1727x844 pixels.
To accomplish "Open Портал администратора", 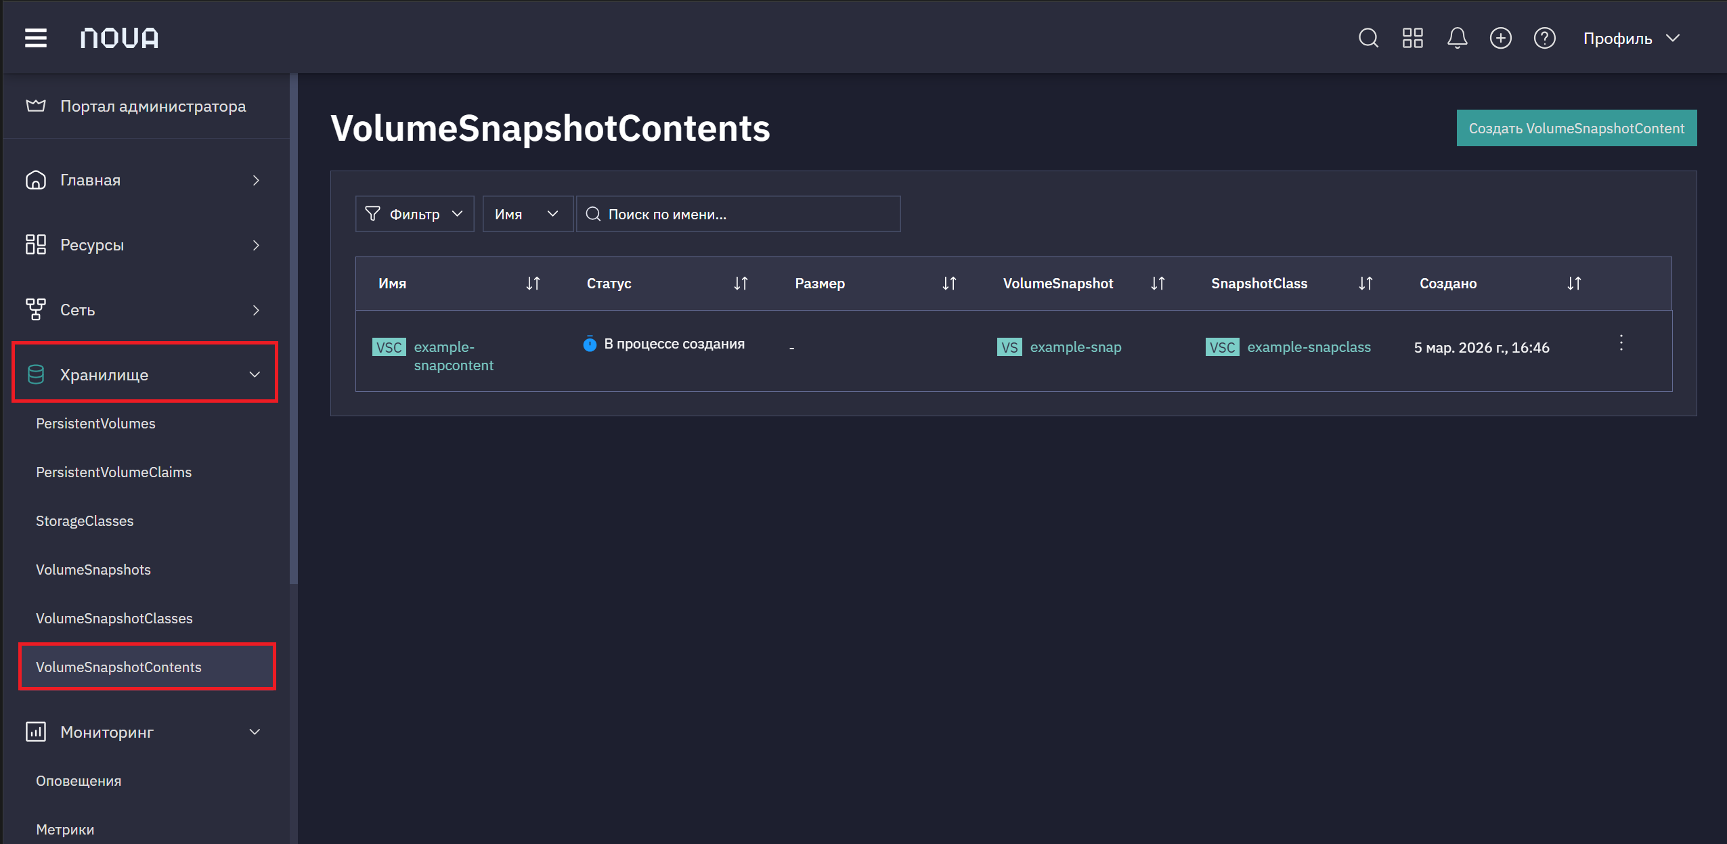I will [x=153, y=106].
